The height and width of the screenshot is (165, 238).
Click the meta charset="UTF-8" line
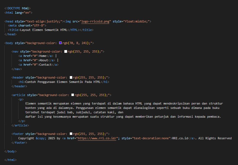[x=27, y=25]
